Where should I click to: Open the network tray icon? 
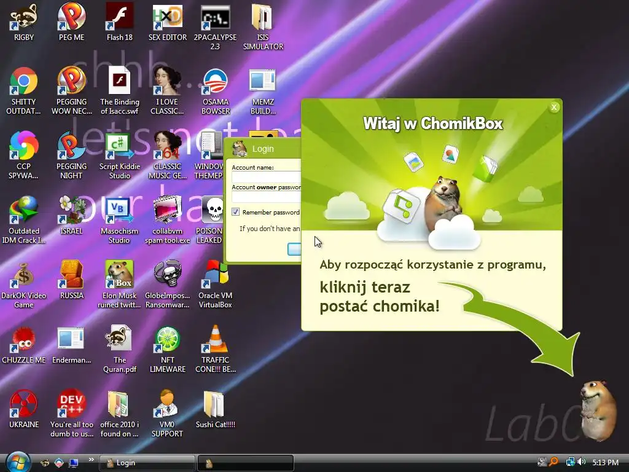(x=569, y=462)
